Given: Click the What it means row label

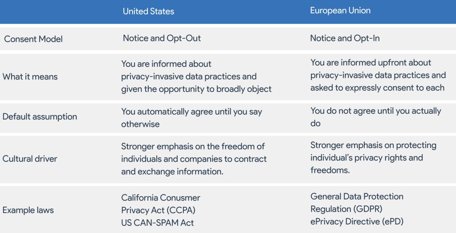Looking at the screenshot, I should click(30, 76).
